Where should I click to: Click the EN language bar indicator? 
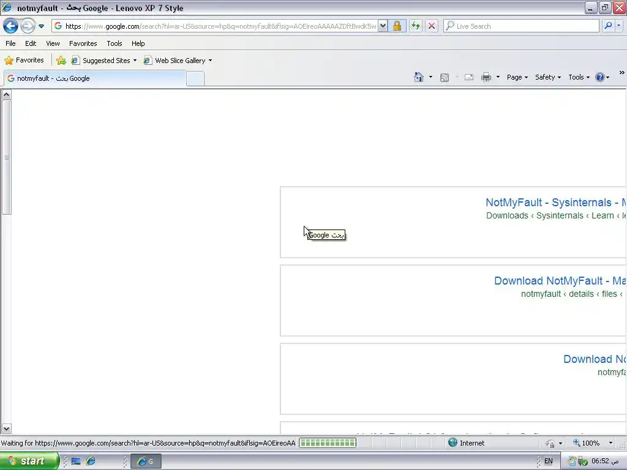(549, 461)
